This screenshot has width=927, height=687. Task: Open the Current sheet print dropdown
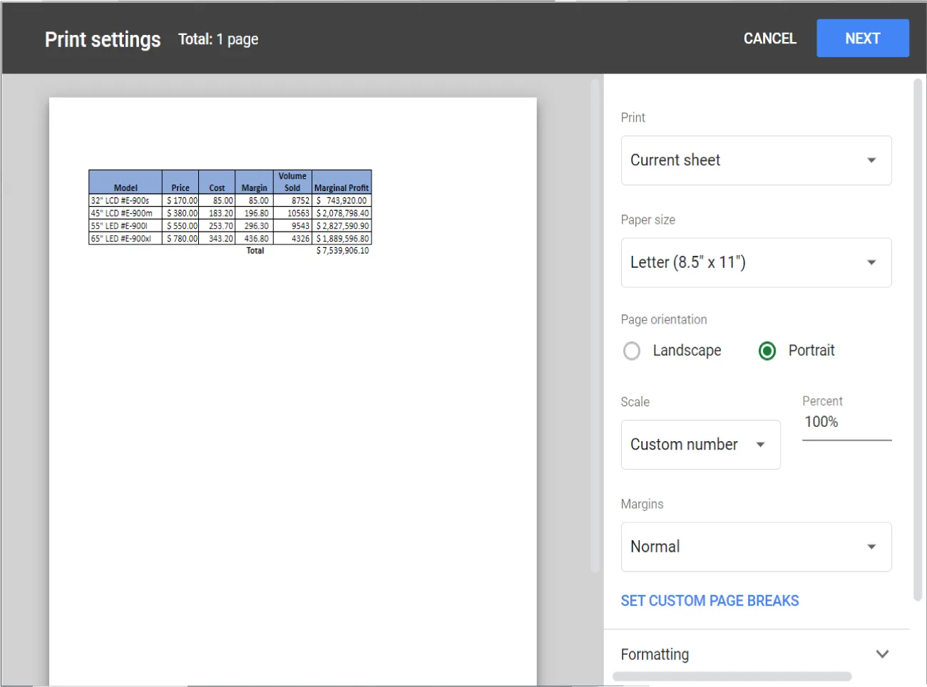[x=756, y=160]
